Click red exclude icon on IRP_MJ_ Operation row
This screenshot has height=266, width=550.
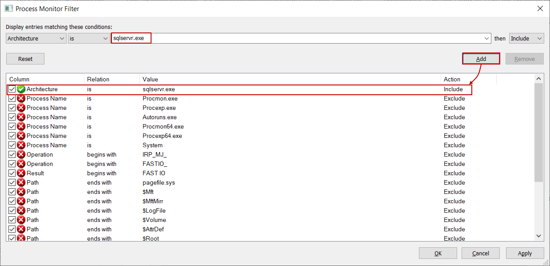pyautogui.click(x=21, y=155)
